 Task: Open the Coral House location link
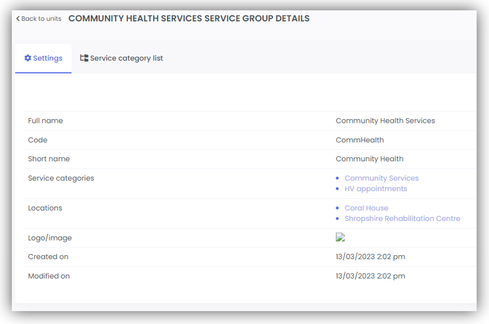[x=366, y=208]
